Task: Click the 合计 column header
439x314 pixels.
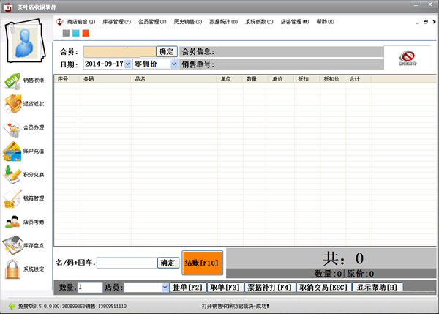Action: tap(359, 79)
